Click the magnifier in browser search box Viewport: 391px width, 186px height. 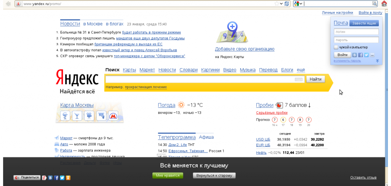pos(375,3)
